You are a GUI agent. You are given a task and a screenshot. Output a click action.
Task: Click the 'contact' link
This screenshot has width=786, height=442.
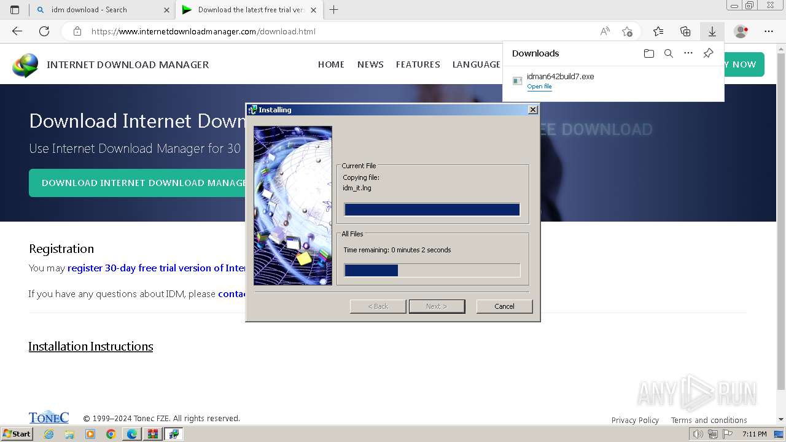[232, 294]
